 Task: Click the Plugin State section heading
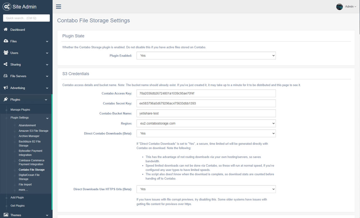point(73,36)
